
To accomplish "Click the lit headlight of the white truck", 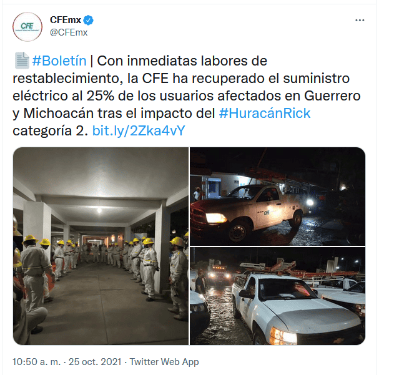I will pos(283,335).
